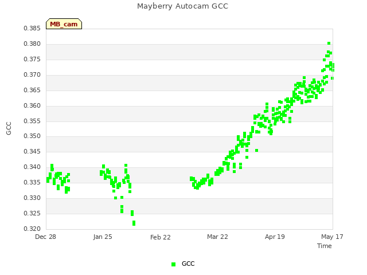Click the 0.365 y-axis value
Viewport: 367px width, 275px height.
click(x=32, y=91)
